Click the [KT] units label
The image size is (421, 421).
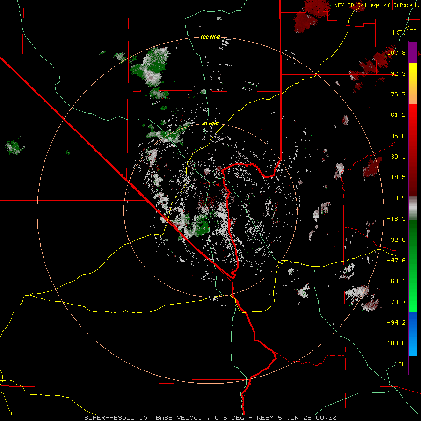click(399, 32)
